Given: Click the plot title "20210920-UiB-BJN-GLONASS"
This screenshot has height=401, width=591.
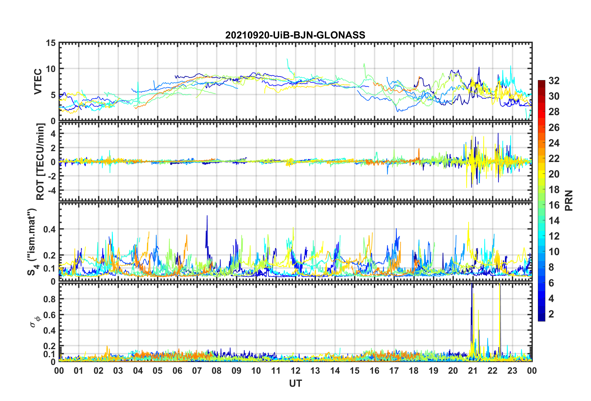Looking at the screenshot, I should (295, 35).
